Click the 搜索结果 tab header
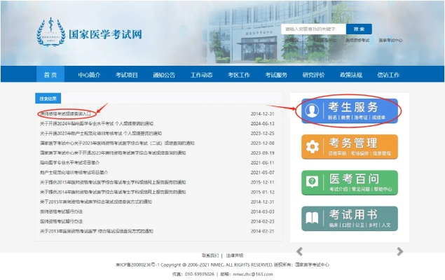The image size is (445, 280). (48, 98)
